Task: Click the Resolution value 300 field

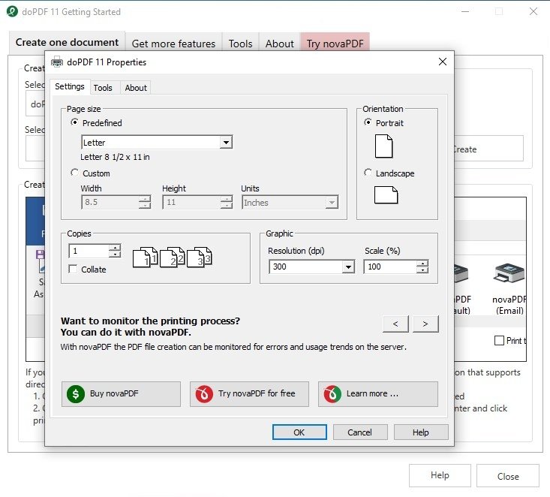Action: click(x=306, y=267)
